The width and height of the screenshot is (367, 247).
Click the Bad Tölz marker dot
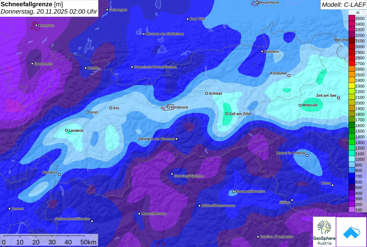pyautogui.click(x=188, y=19)
